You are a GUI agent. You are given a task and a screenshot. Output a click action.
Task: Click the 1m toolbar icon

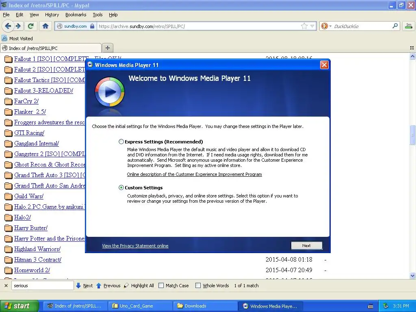pos(409,26)
